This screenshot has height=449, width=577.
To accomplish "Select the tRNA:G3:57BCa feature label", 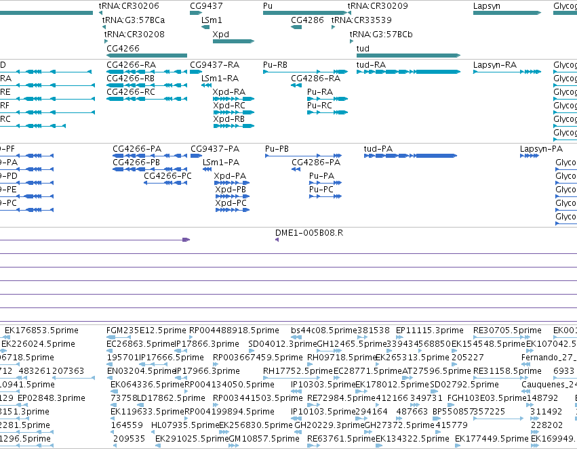I will 133,20.
